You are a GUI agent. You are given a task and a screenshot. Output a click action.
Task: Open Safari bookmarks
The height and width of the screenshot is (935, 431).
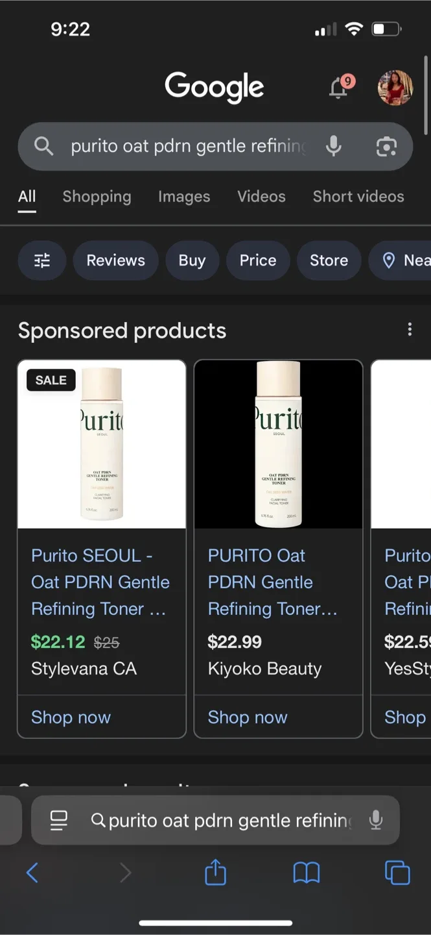coord(307,873)
